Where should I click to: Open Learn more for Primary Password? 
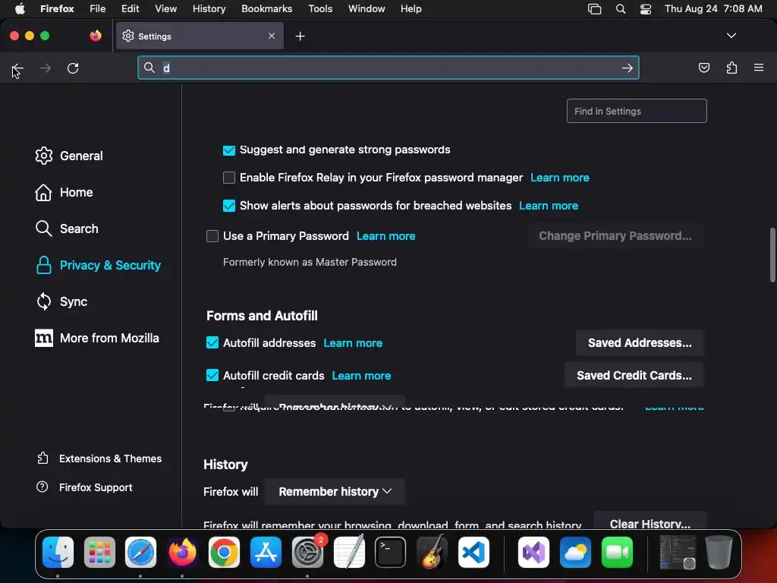pyautogui.click(x=385, y=236)
